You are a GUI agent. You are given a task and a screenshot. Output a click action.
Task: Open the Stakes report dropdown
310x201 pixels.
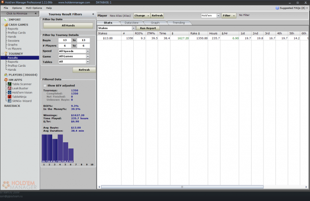click(x=133, y=28)
